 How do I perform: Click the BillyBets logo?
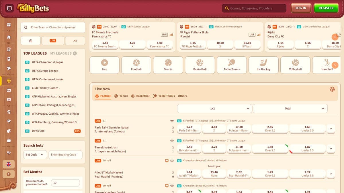click(x=33, y=8)
